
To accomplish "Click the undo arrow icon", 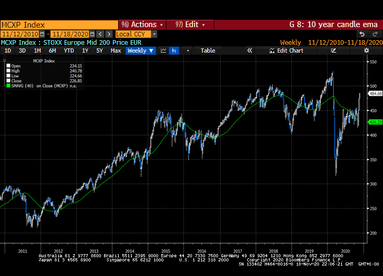I will pos(362,34).
